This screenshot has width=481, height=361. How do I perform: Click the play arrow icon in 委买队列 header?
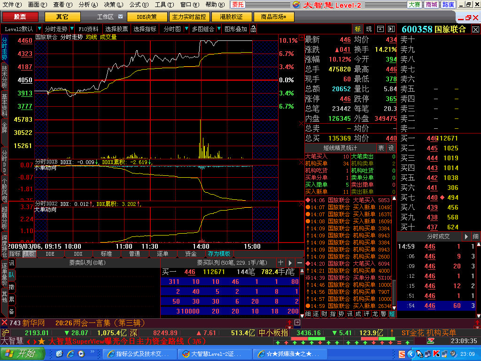pyautogui.click(x=290, y=263)
